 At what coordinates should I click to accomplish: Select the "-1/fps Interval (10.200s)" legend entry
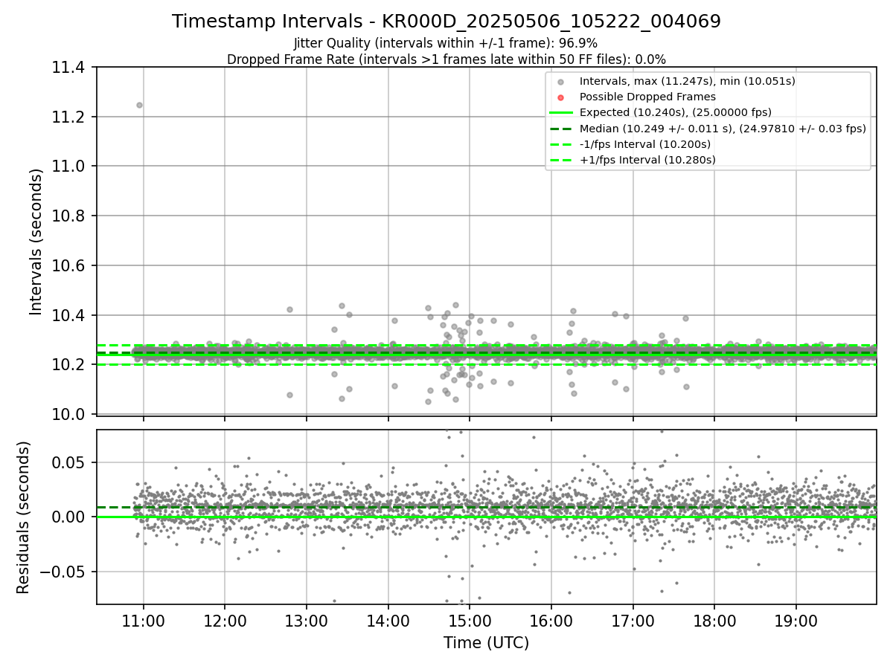645,144
